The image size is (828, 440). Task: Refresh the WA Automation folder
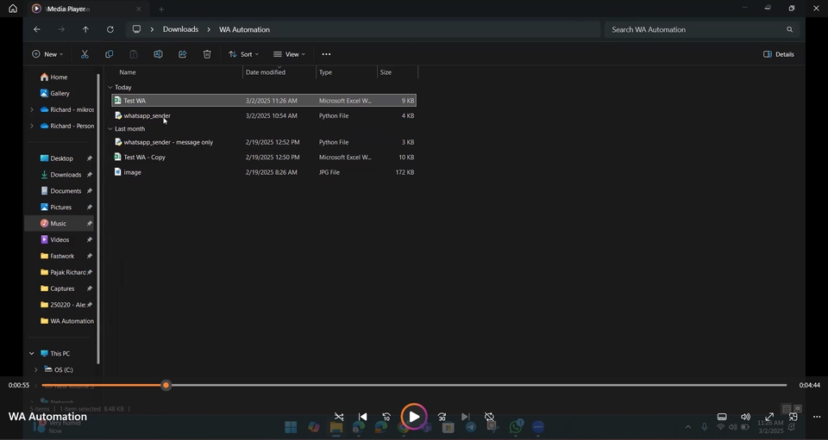pyautogui.click(x=110, y=29)
